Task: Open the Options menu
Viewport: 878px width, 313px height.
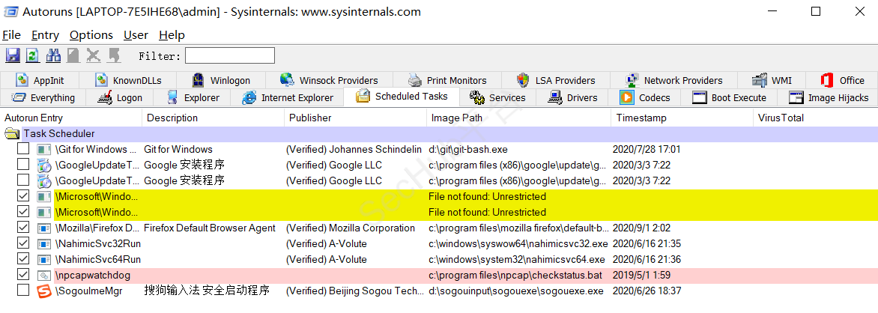Action: [x=91, y=34]
